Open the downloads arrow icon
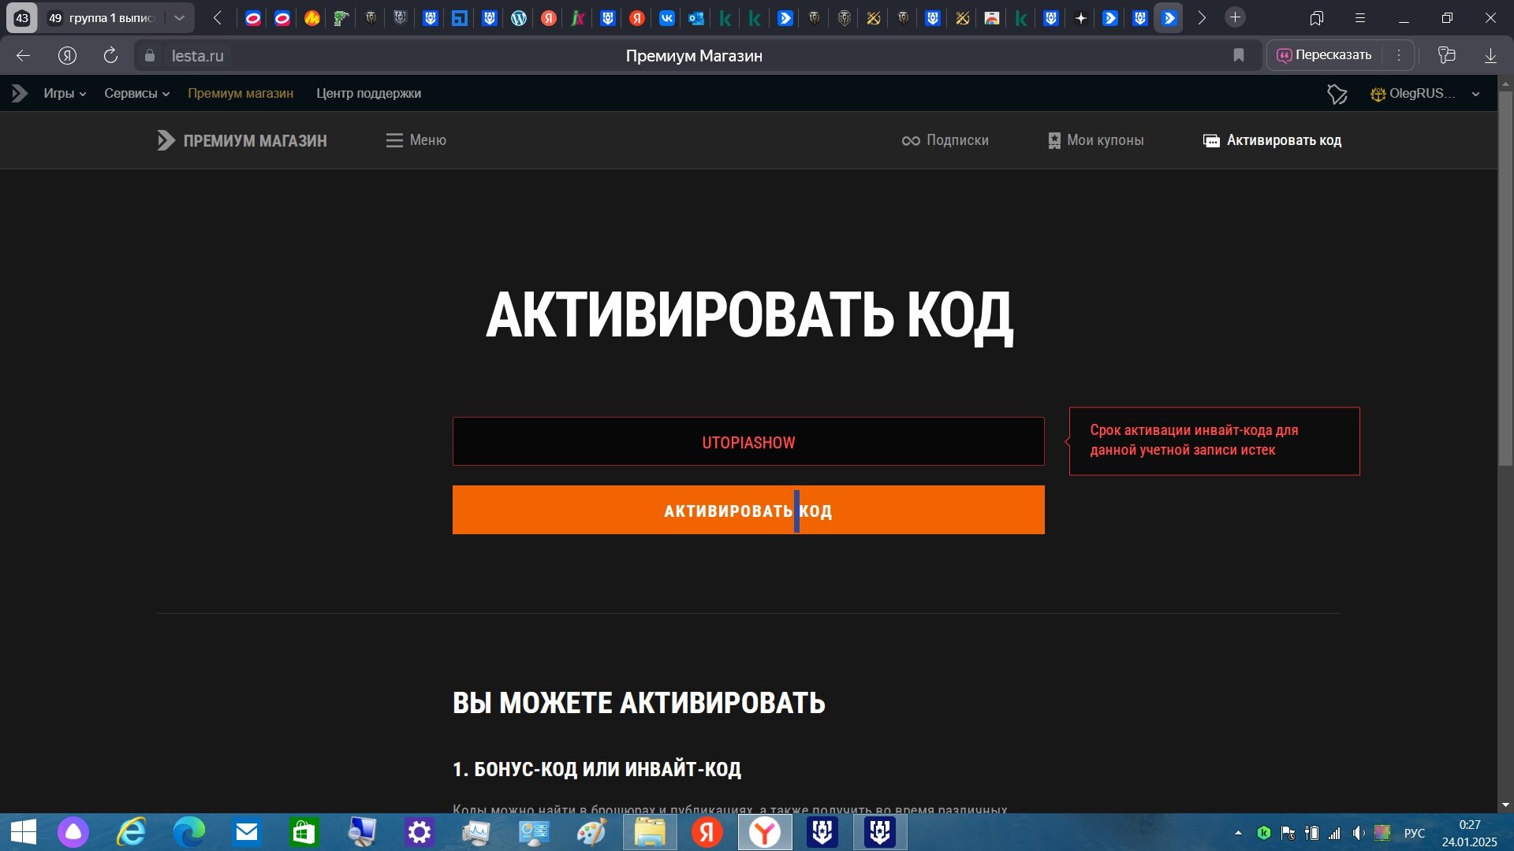The width and height of the screenshot is (1514, 851). [x=1490, y=55]
